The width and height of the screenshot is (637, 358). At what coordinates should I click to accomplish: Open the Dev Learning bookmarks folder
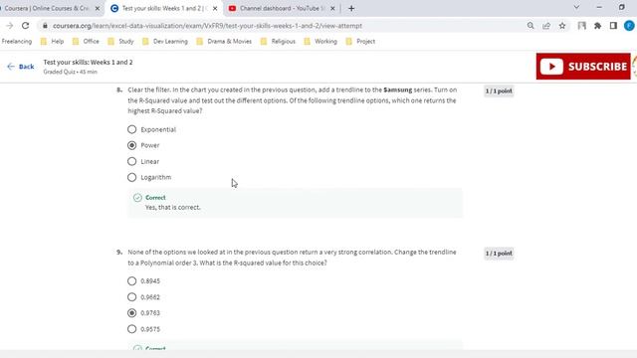[165, 42]
